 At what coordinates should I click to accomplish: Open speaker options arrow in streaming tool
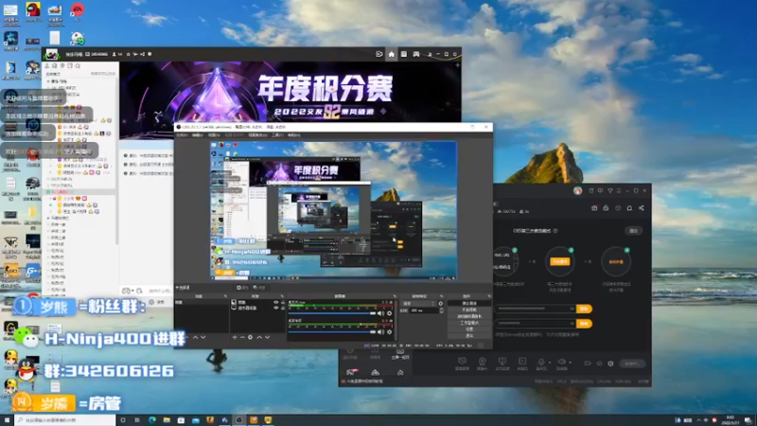coord(571,363)
